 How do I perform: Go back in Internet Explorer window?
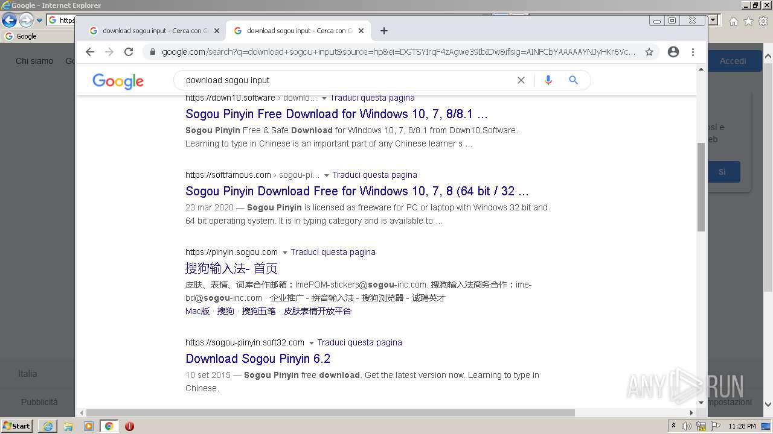(9, 20)
